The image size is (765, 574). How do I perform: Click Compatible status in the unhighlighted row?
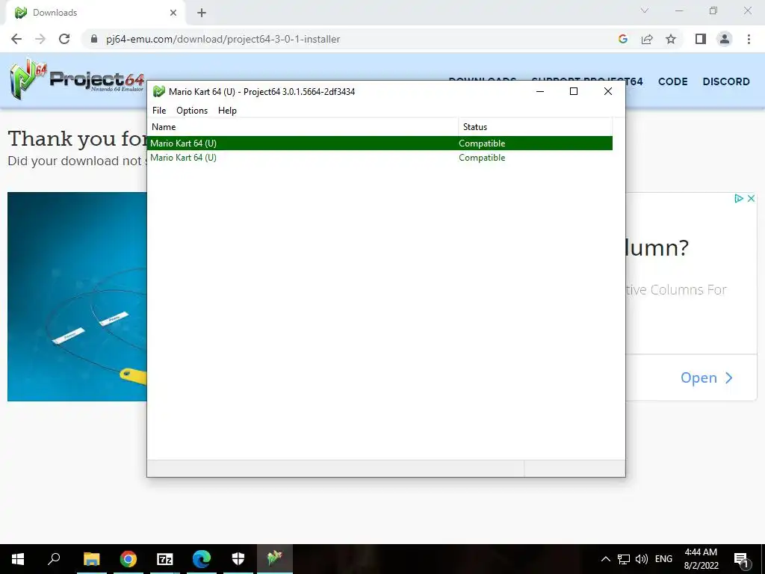pyautogui.click(x=482, y=157)
